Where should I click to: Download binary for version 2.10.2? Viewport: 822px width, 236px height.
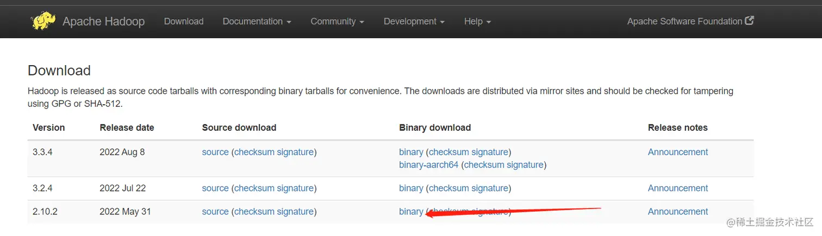(411, 212)
